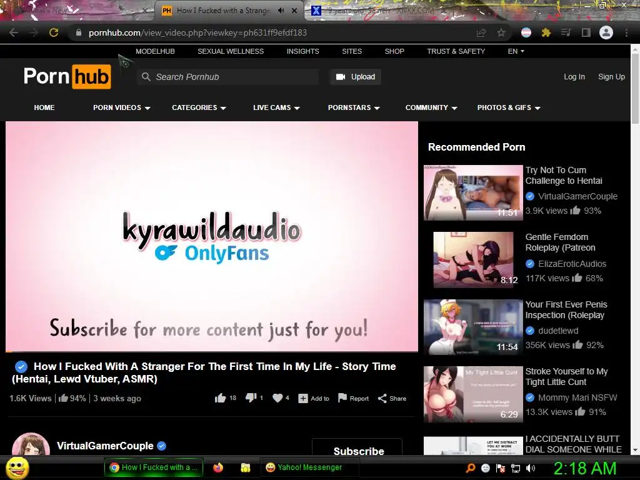Open the share-this-page icon in the address bar
640x480 pixels.
coord(481,32)
